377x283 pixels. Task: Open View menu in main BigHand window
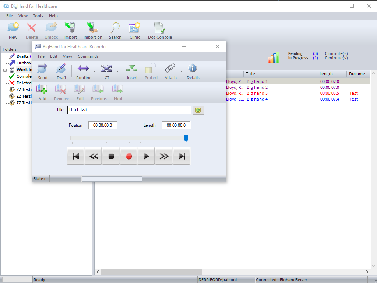coord(23,16)
